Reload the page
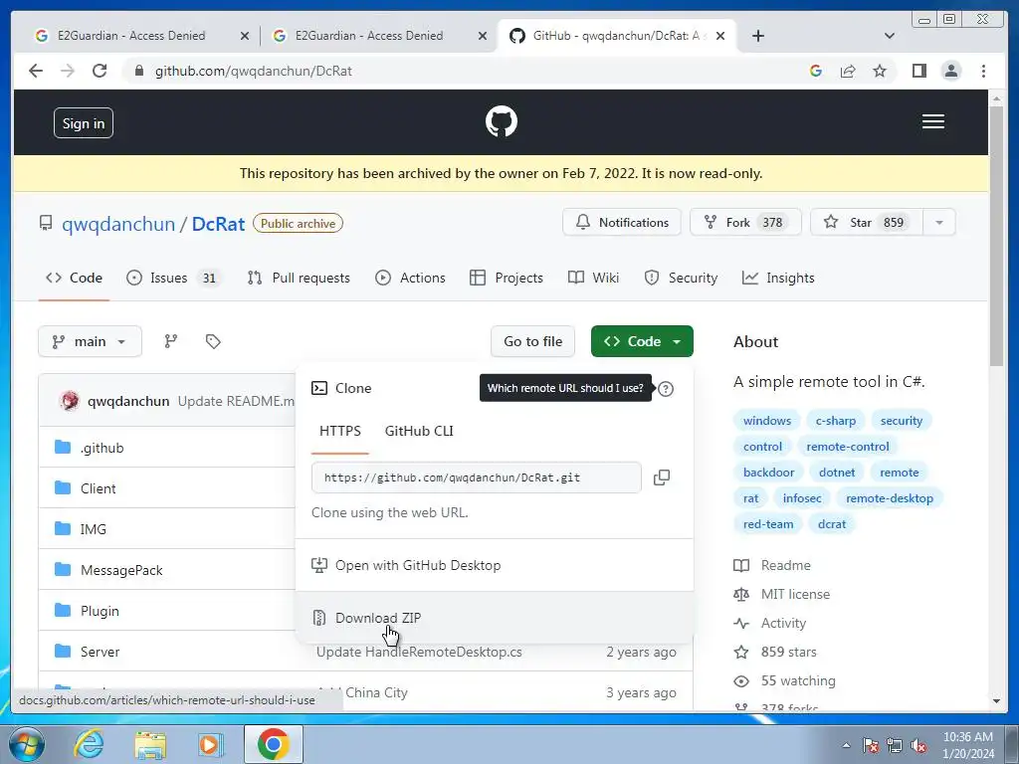 pos(100,71)
